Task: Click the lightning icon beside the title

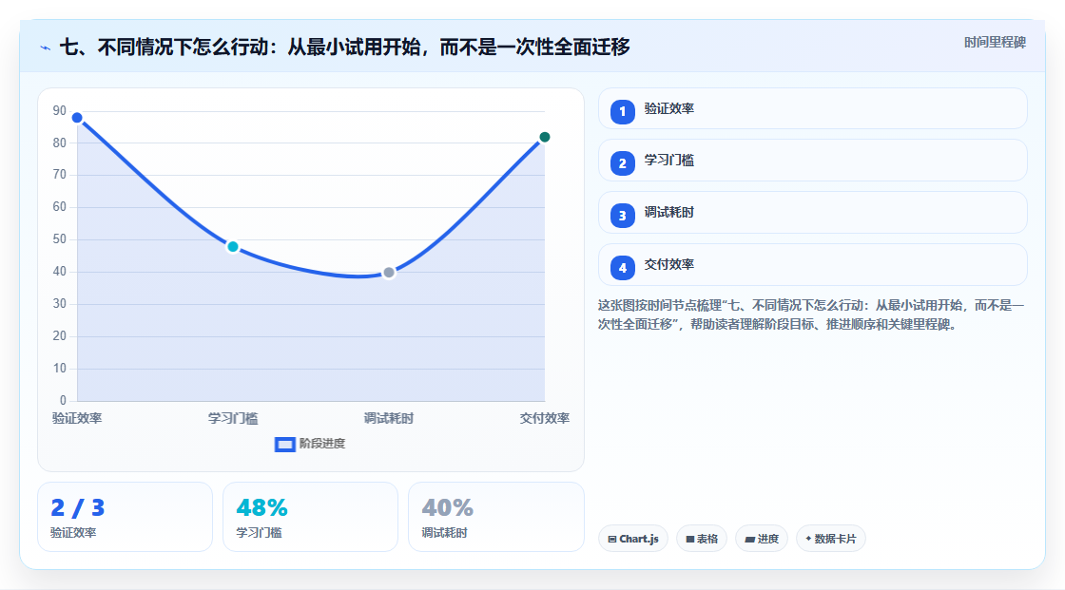Action: point(46,48)
